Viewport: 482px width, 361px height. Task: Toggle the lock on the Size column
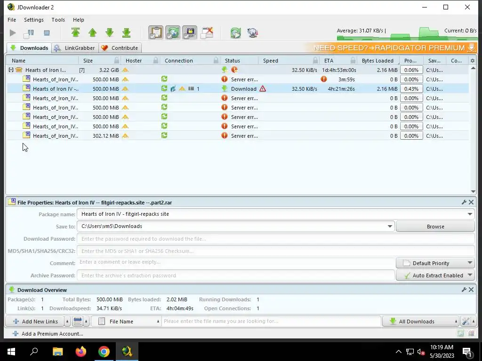coord(117,61)
